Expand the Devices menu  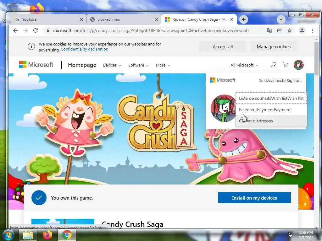click(112, 65)
